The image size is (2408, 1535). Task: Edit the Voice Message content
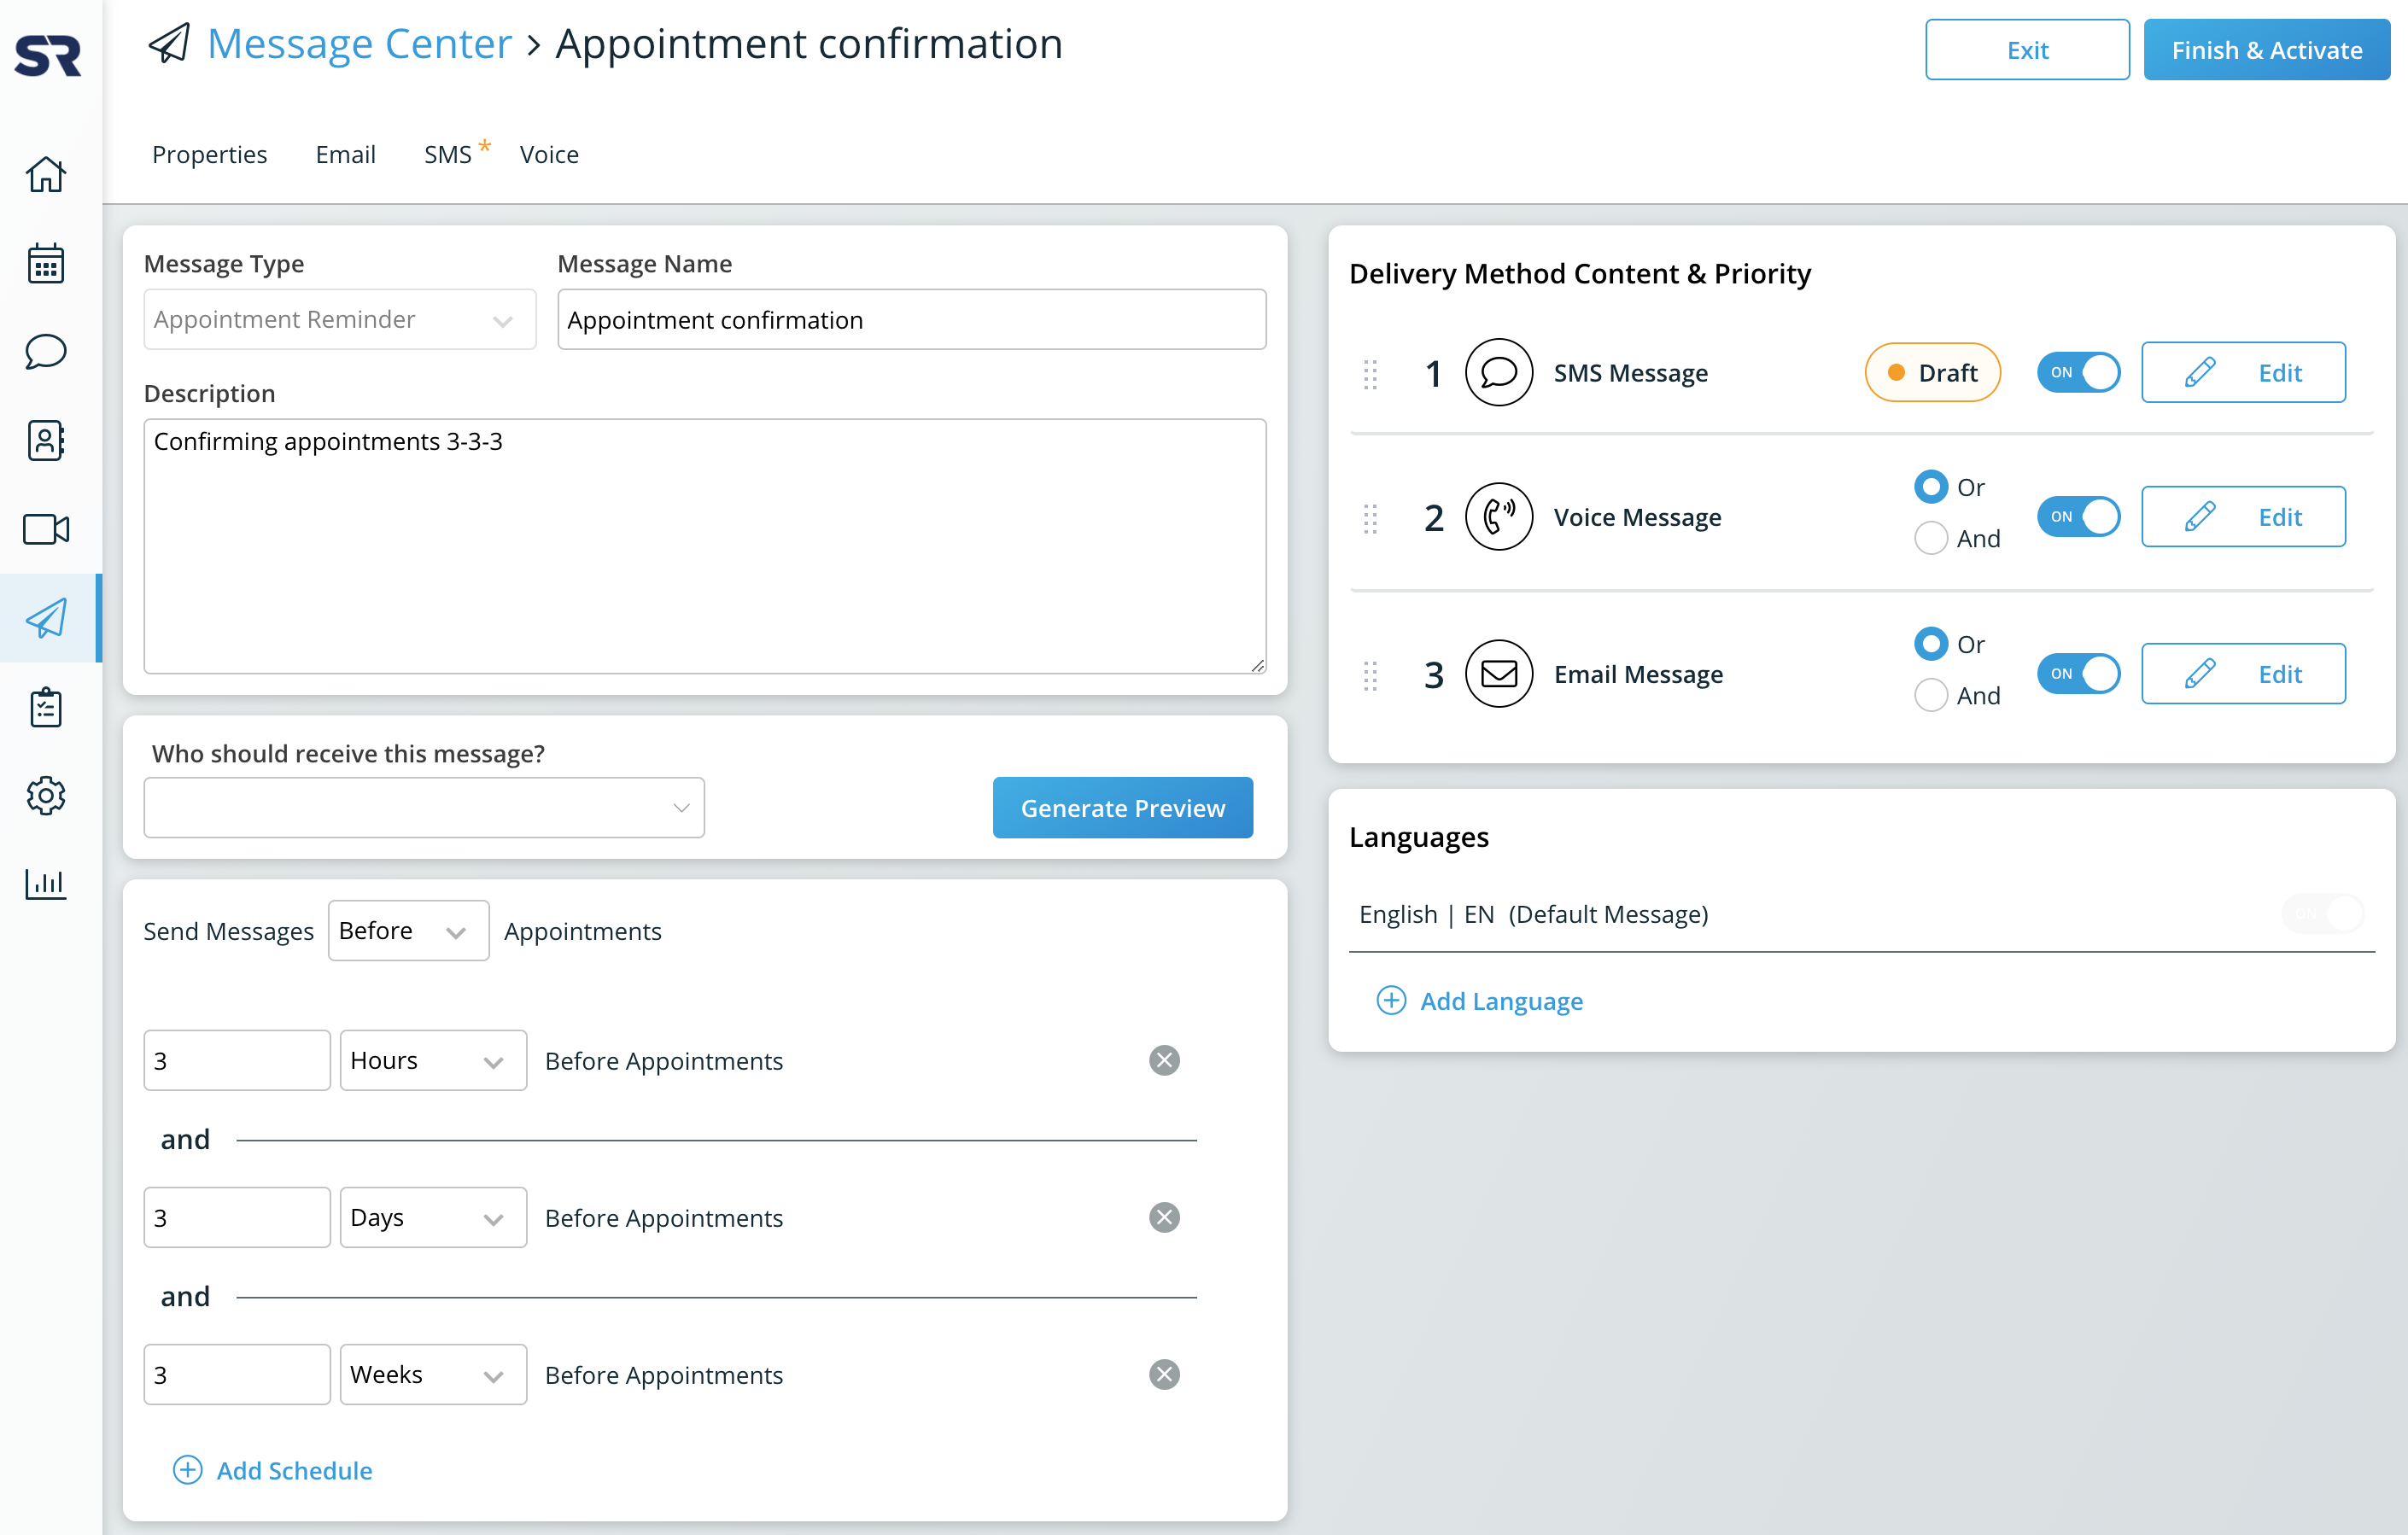pyautogui.click(x=2242, y=517)
